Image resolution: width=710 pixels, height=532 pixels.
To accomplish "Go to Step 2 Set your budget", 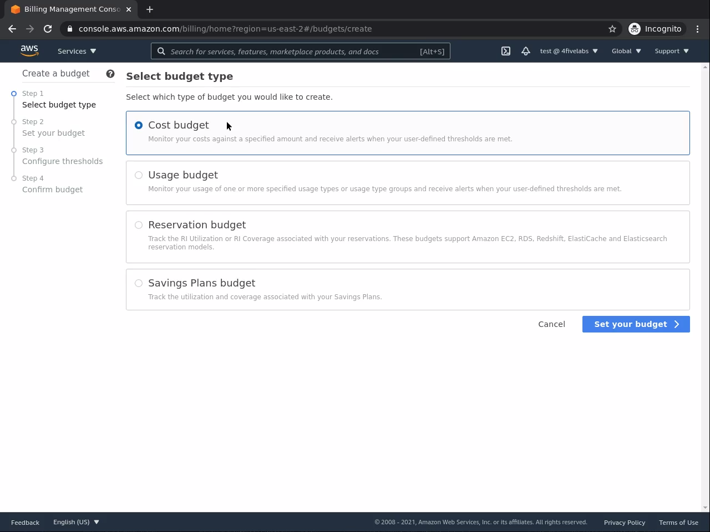I will [x=53, y=127].
